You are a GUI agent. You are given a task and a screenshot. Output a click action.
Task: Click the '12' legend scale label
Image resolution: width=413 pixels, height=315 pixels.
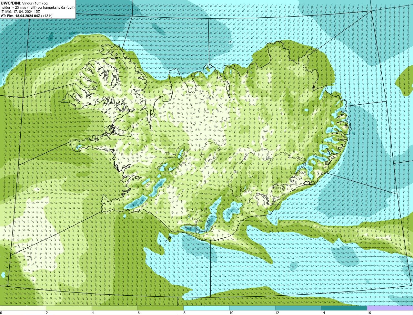[x=277, y=313]
